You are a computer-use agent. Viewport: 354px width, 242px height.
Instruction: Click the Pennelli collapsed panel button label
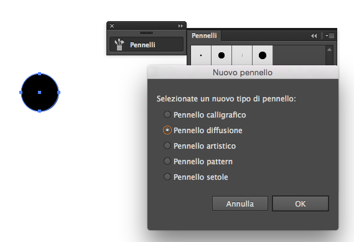[142, 45]
